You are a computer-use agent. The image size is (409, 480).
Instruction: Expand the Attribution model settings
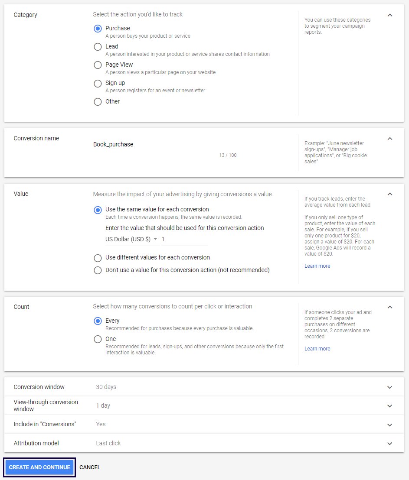(389, 443)
